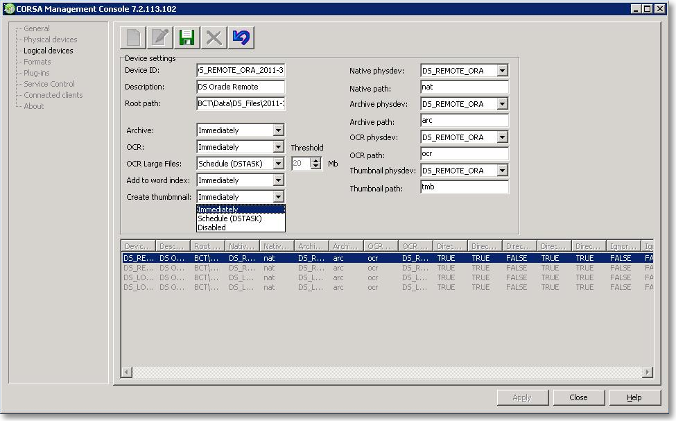Show Connected clients
The width and height of the screenshot is (676, 421).
53,95
